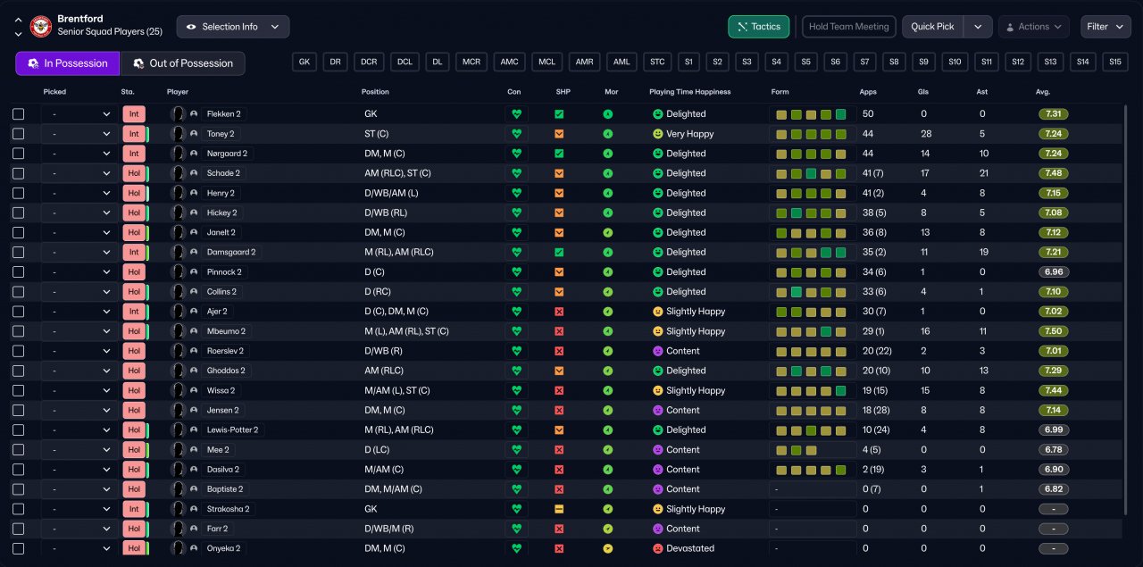Tick the checkbox for Flekken

click(19, 114)
